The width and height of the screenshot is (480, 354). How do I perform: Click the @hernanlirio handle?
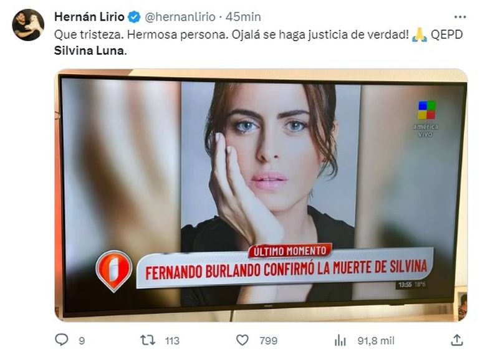180,17
